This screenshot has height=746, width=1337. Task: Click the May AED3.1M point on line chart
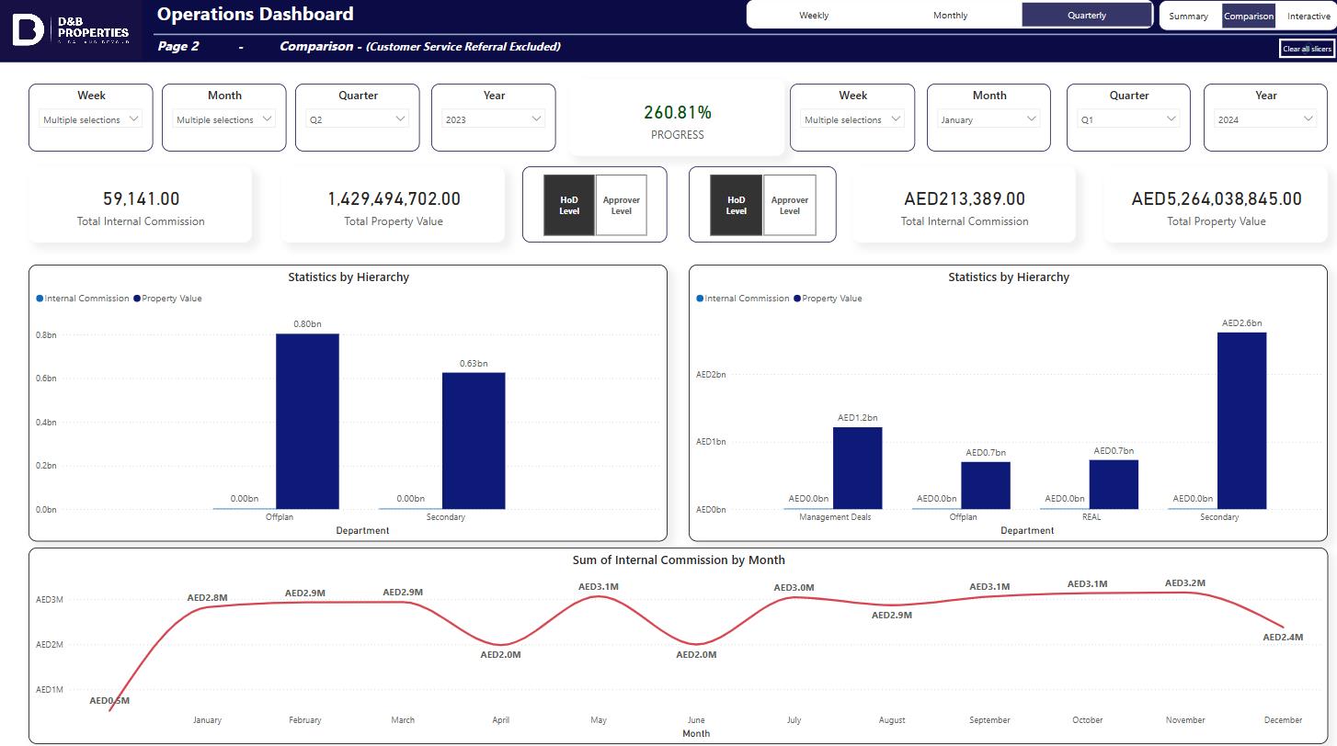[599, 596]
